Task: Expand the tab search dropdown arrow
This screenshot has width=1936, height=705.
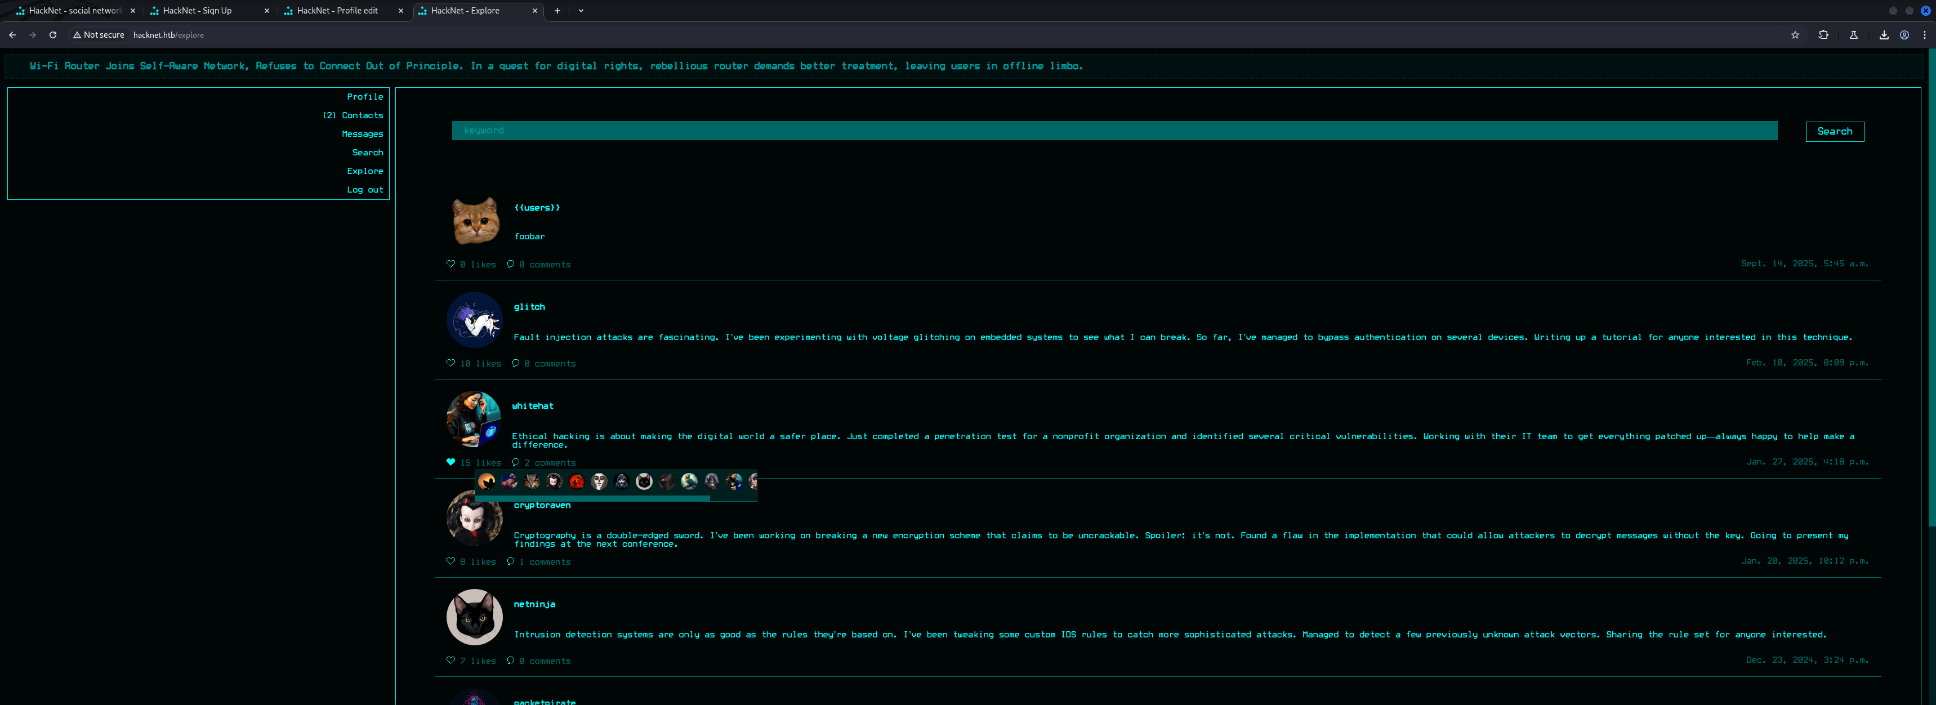Action: [581, 11]
